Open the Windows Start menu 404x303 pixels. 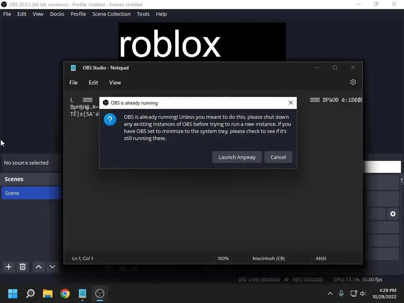pos(13,294)
